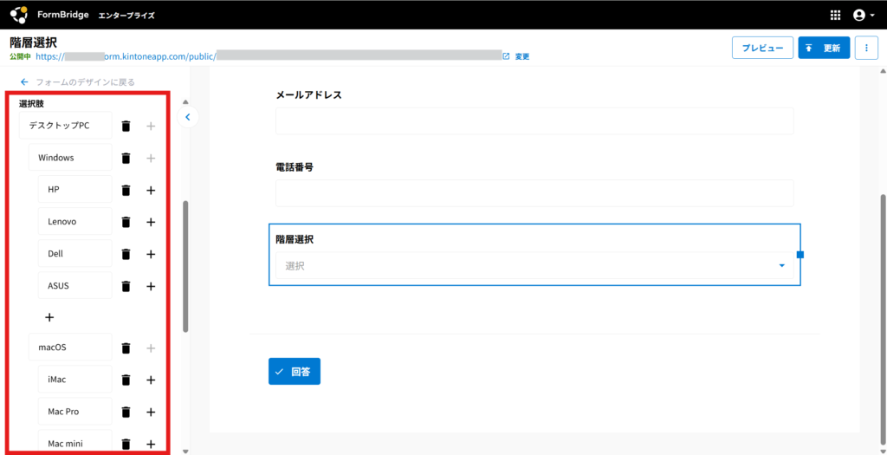Open the public form URL link
Image resolution: width=887 pixels, height=455 pixels.
[269, 56]
